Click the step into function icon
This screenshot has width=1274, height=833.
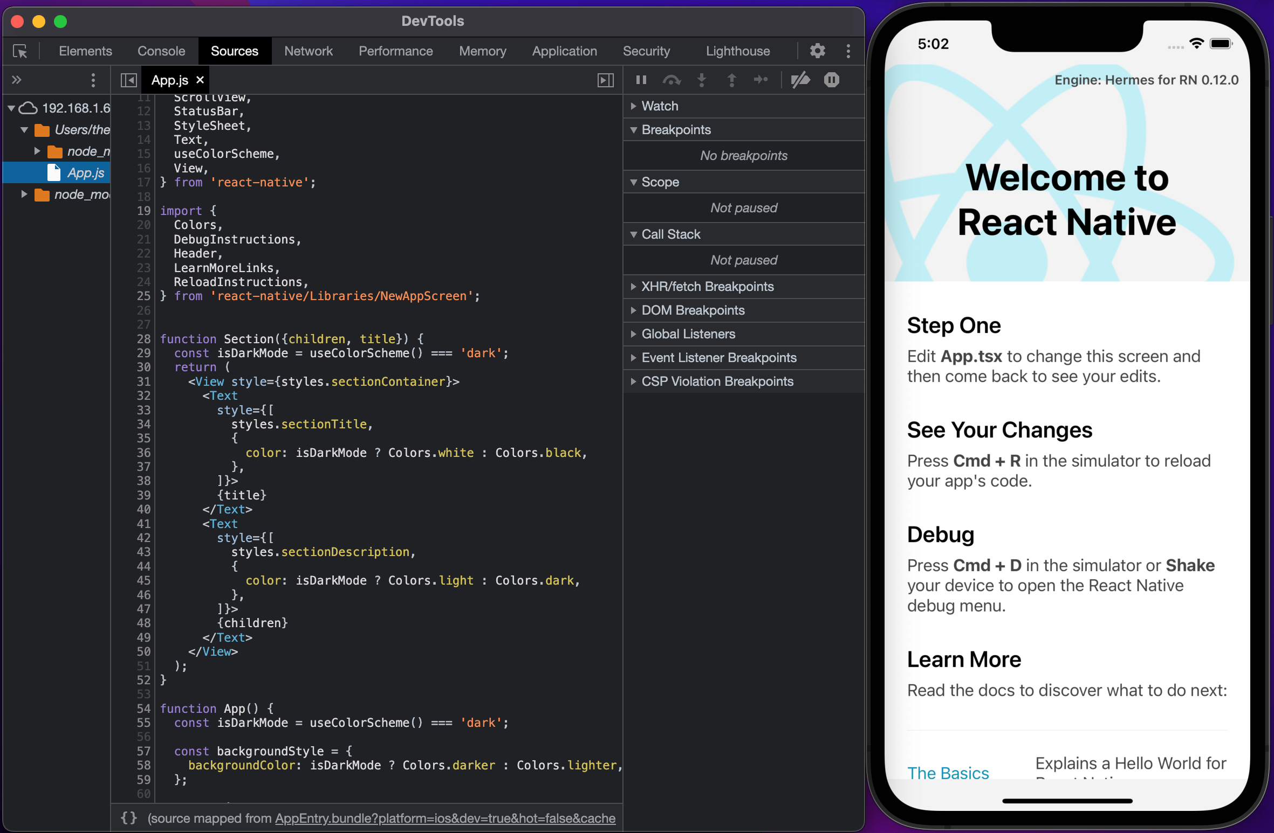[701, 80]
